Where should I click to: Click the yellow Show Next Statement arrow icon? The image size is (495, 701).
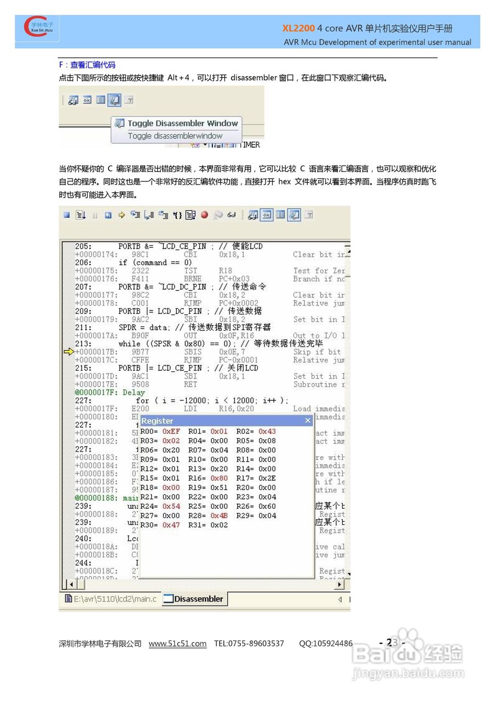121,215
